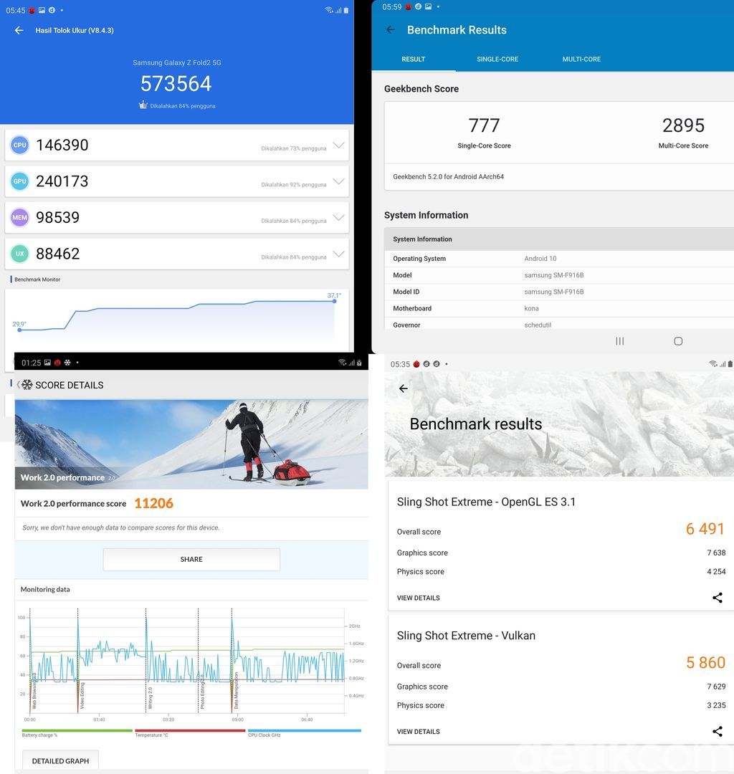Tap the Android home navigation icon

(x=678, y=341)
